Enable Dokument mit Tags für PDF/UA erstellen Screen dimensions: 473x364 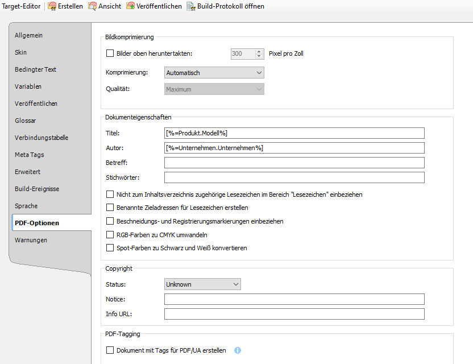(110, 350)
